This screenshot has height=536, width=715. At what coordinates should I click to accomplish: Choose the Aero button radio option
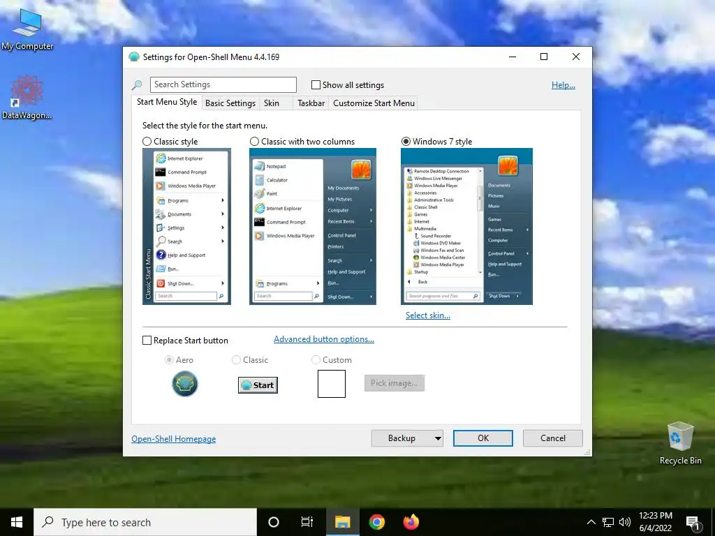169,360
